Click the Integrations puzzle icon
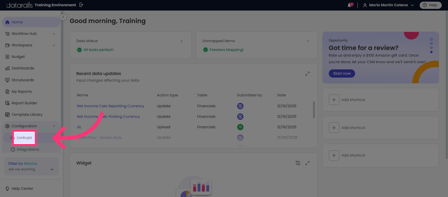This screenshot has height=197, width=448. point(13,149)
